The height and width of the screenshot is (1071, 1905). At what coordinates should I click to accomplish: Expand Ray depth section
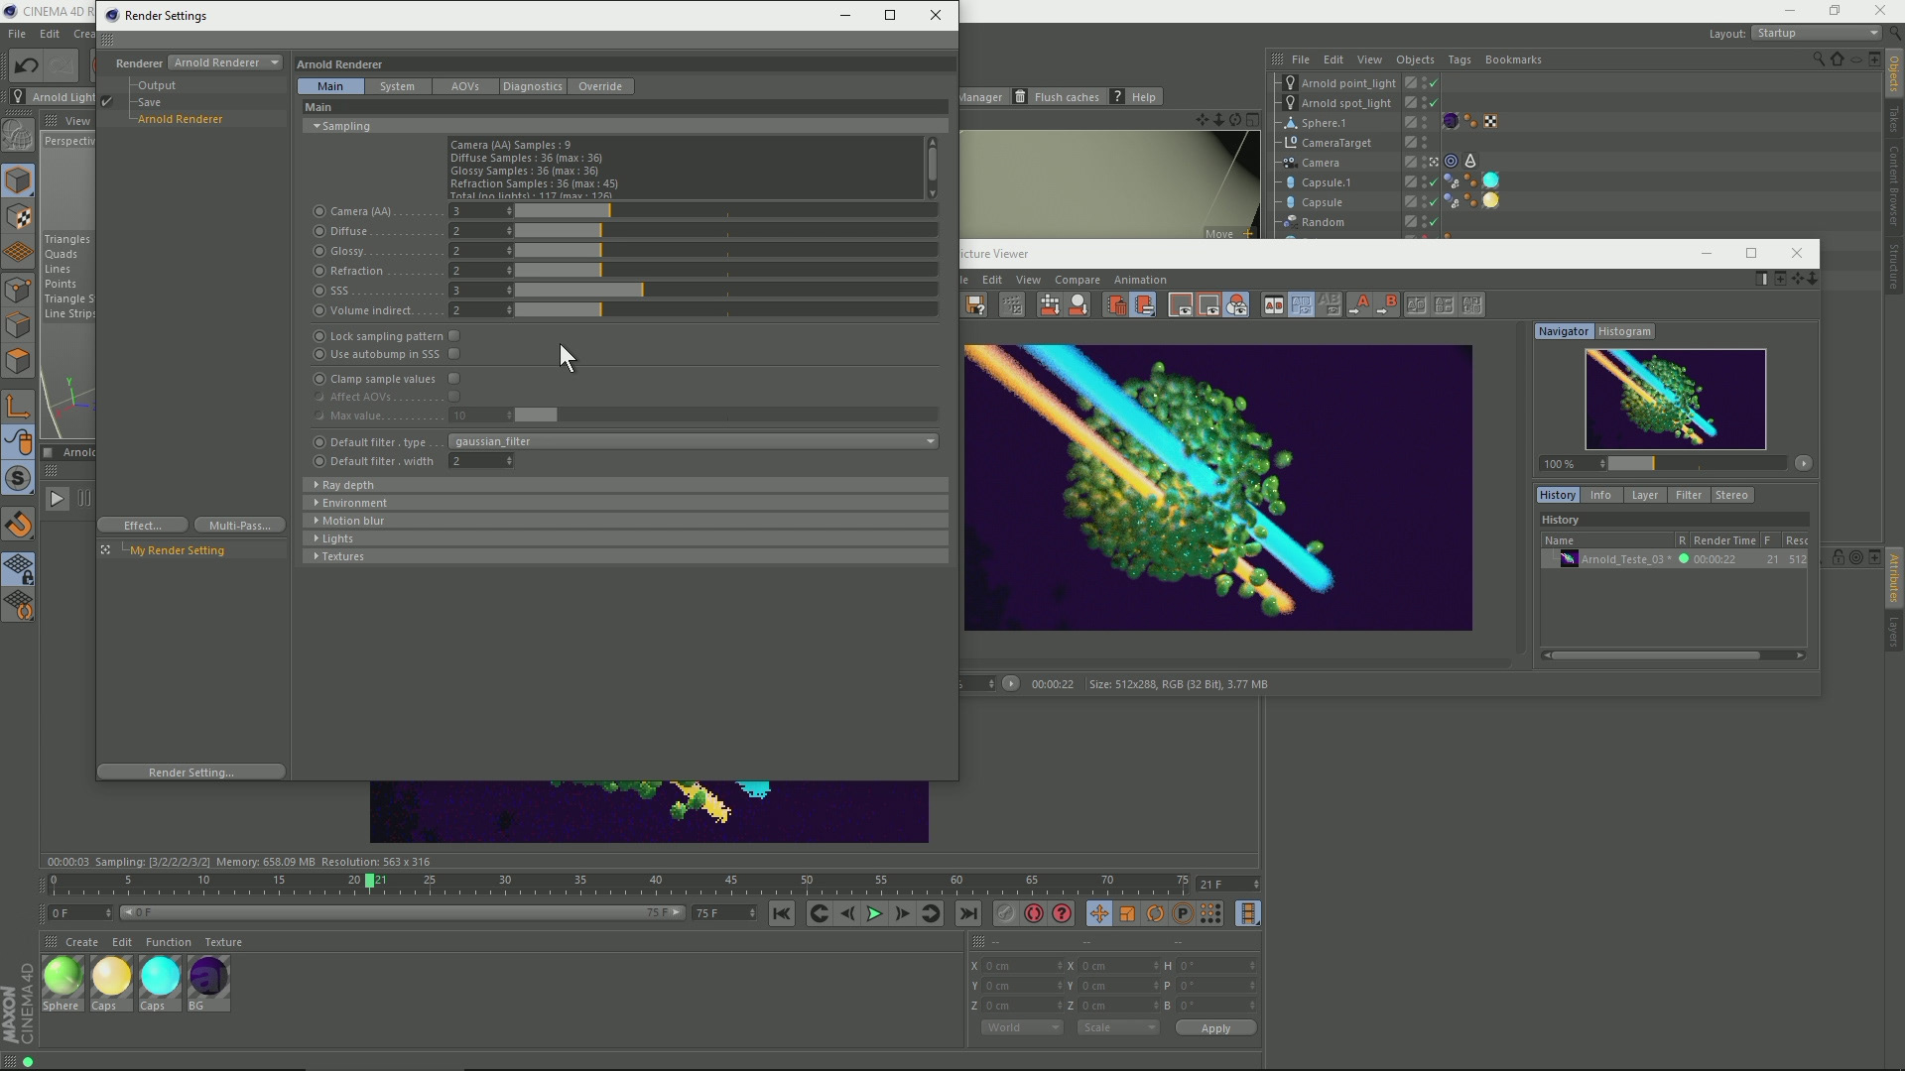tap(625, 485)
